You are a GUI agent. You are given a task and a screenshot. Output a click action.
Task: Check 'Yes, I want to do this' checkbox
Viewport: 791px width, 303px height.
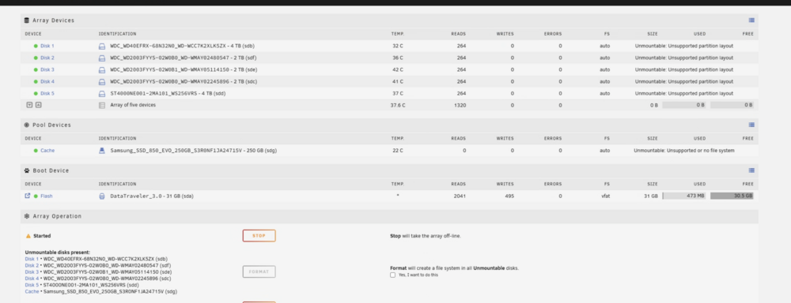[x=392, y=275]
